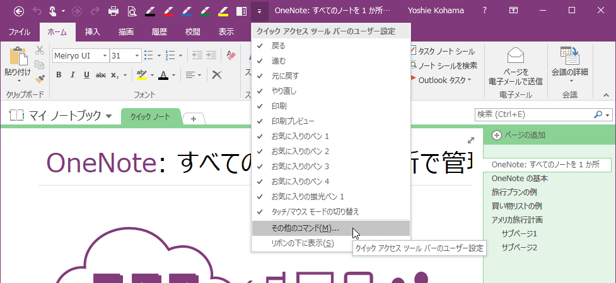Click the 貼り付け paste button
Viewport: 616px width, 283px height.
click(17, 65)
